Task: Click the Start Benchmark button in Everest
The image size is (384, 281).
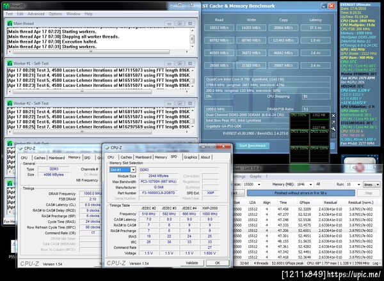Action: pyautogui.click(x=252, y=146)
